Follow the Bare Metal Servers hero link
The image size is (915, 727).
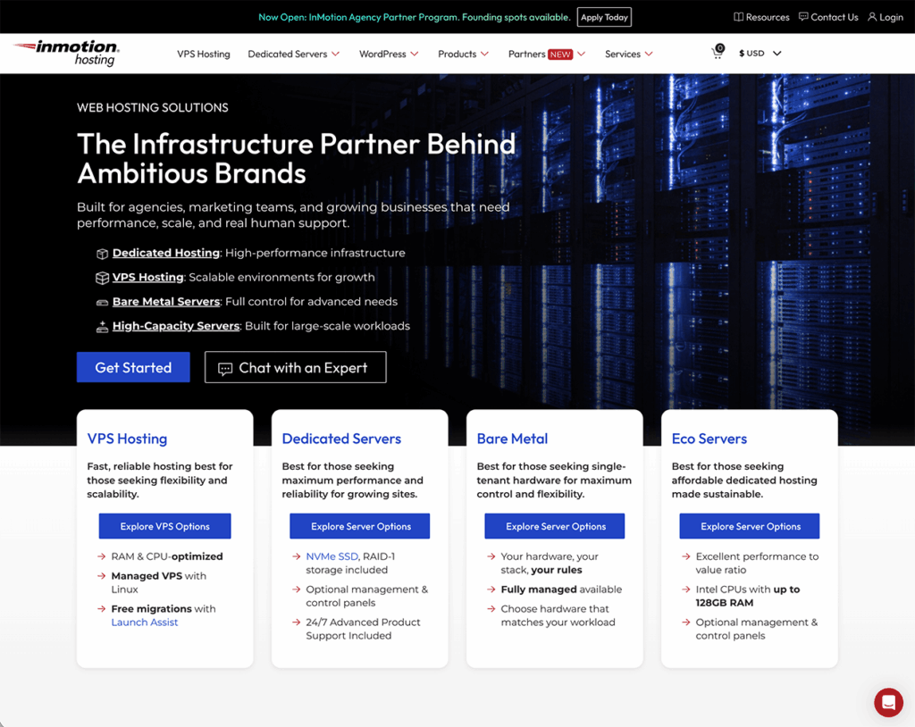click(165, 302)
